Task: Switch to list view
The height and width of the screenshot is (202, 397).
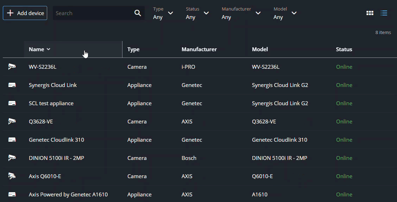Action: (x=384, y=13)
